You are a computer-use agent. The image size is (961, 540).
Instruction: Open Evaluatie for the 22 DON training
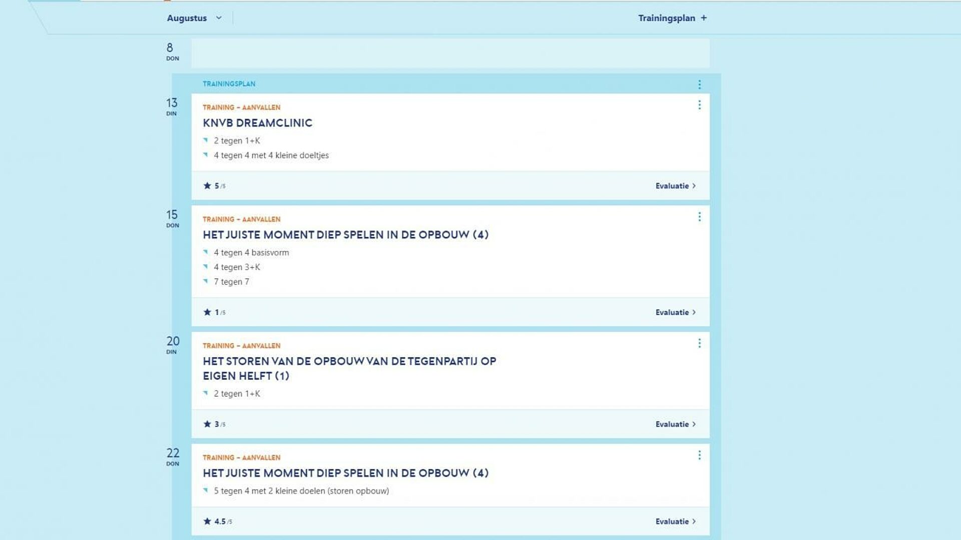(675, 521)
